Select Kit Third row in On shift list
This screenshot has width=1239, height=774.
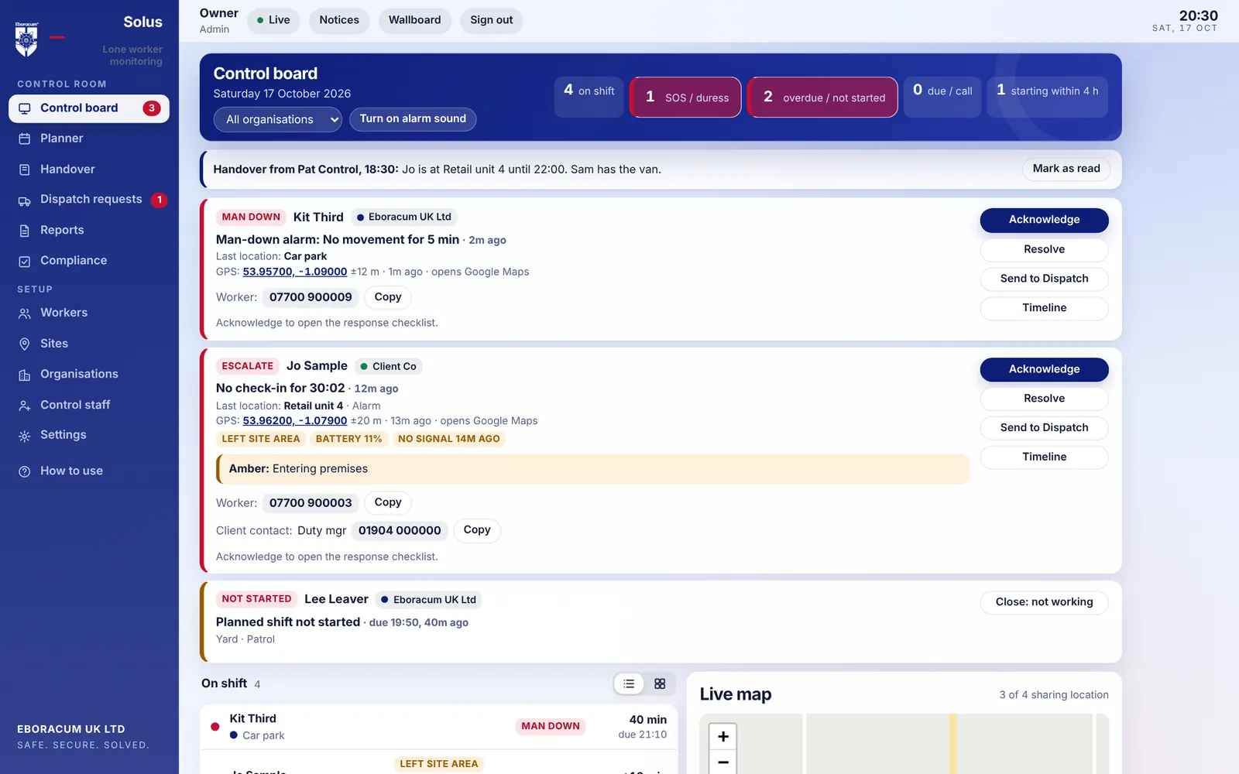tap(438, 727)
